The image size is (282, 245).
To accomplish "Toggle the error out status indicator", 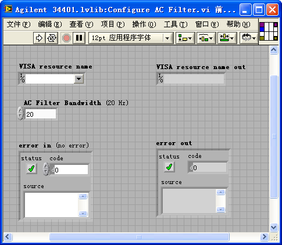I will tap(169, 167).
